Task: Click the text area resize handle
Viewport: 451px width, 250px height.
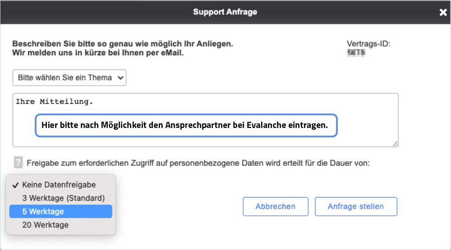Action: pyautogui.click(x=395, y=144)
